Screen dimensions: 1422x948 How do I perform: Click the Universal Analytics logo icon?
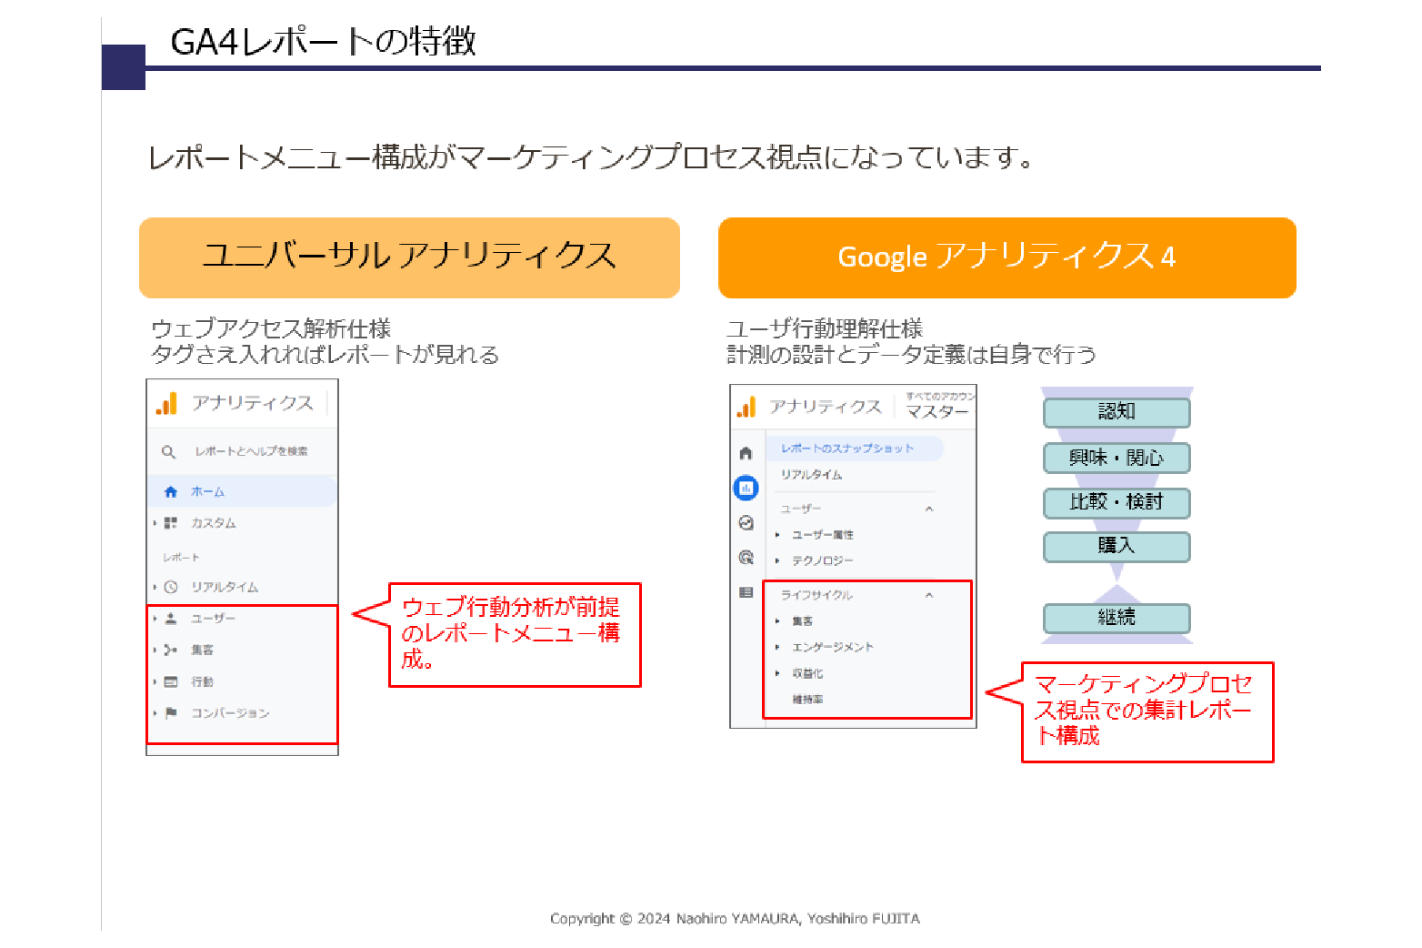166,404
